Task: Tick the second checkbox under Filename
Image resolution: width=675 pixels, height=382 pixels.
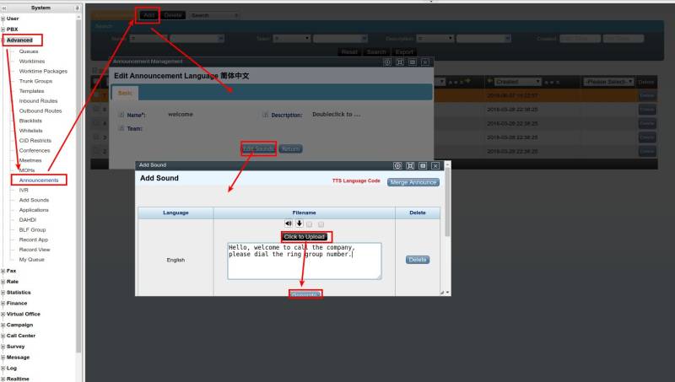Action: 321,224
